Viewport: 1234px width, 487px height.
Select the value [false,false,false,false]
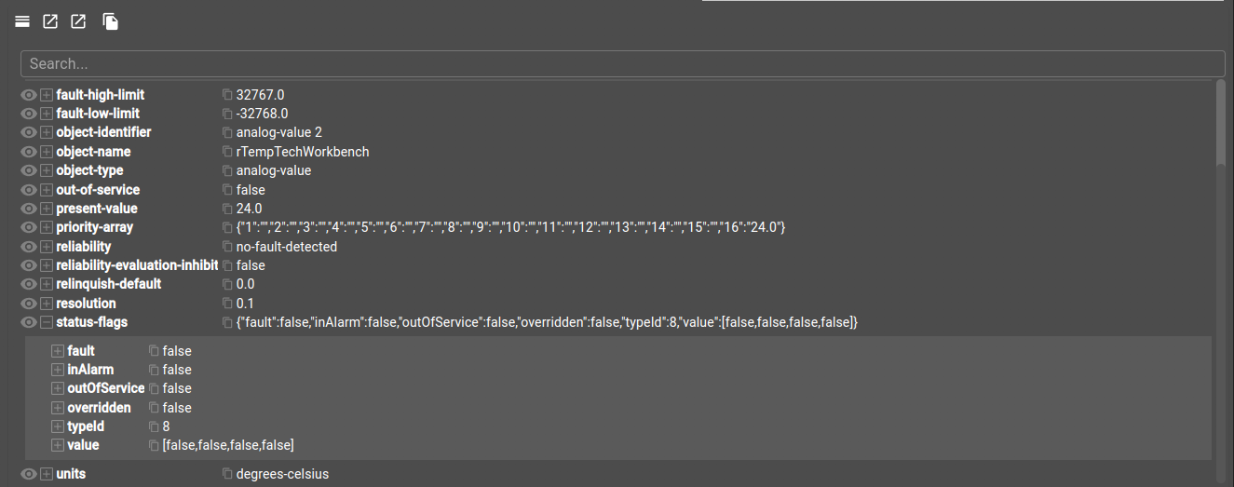click(x=228, y=445)
